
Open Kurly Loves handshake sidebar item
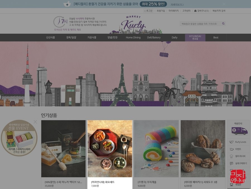tap(238, 142)
